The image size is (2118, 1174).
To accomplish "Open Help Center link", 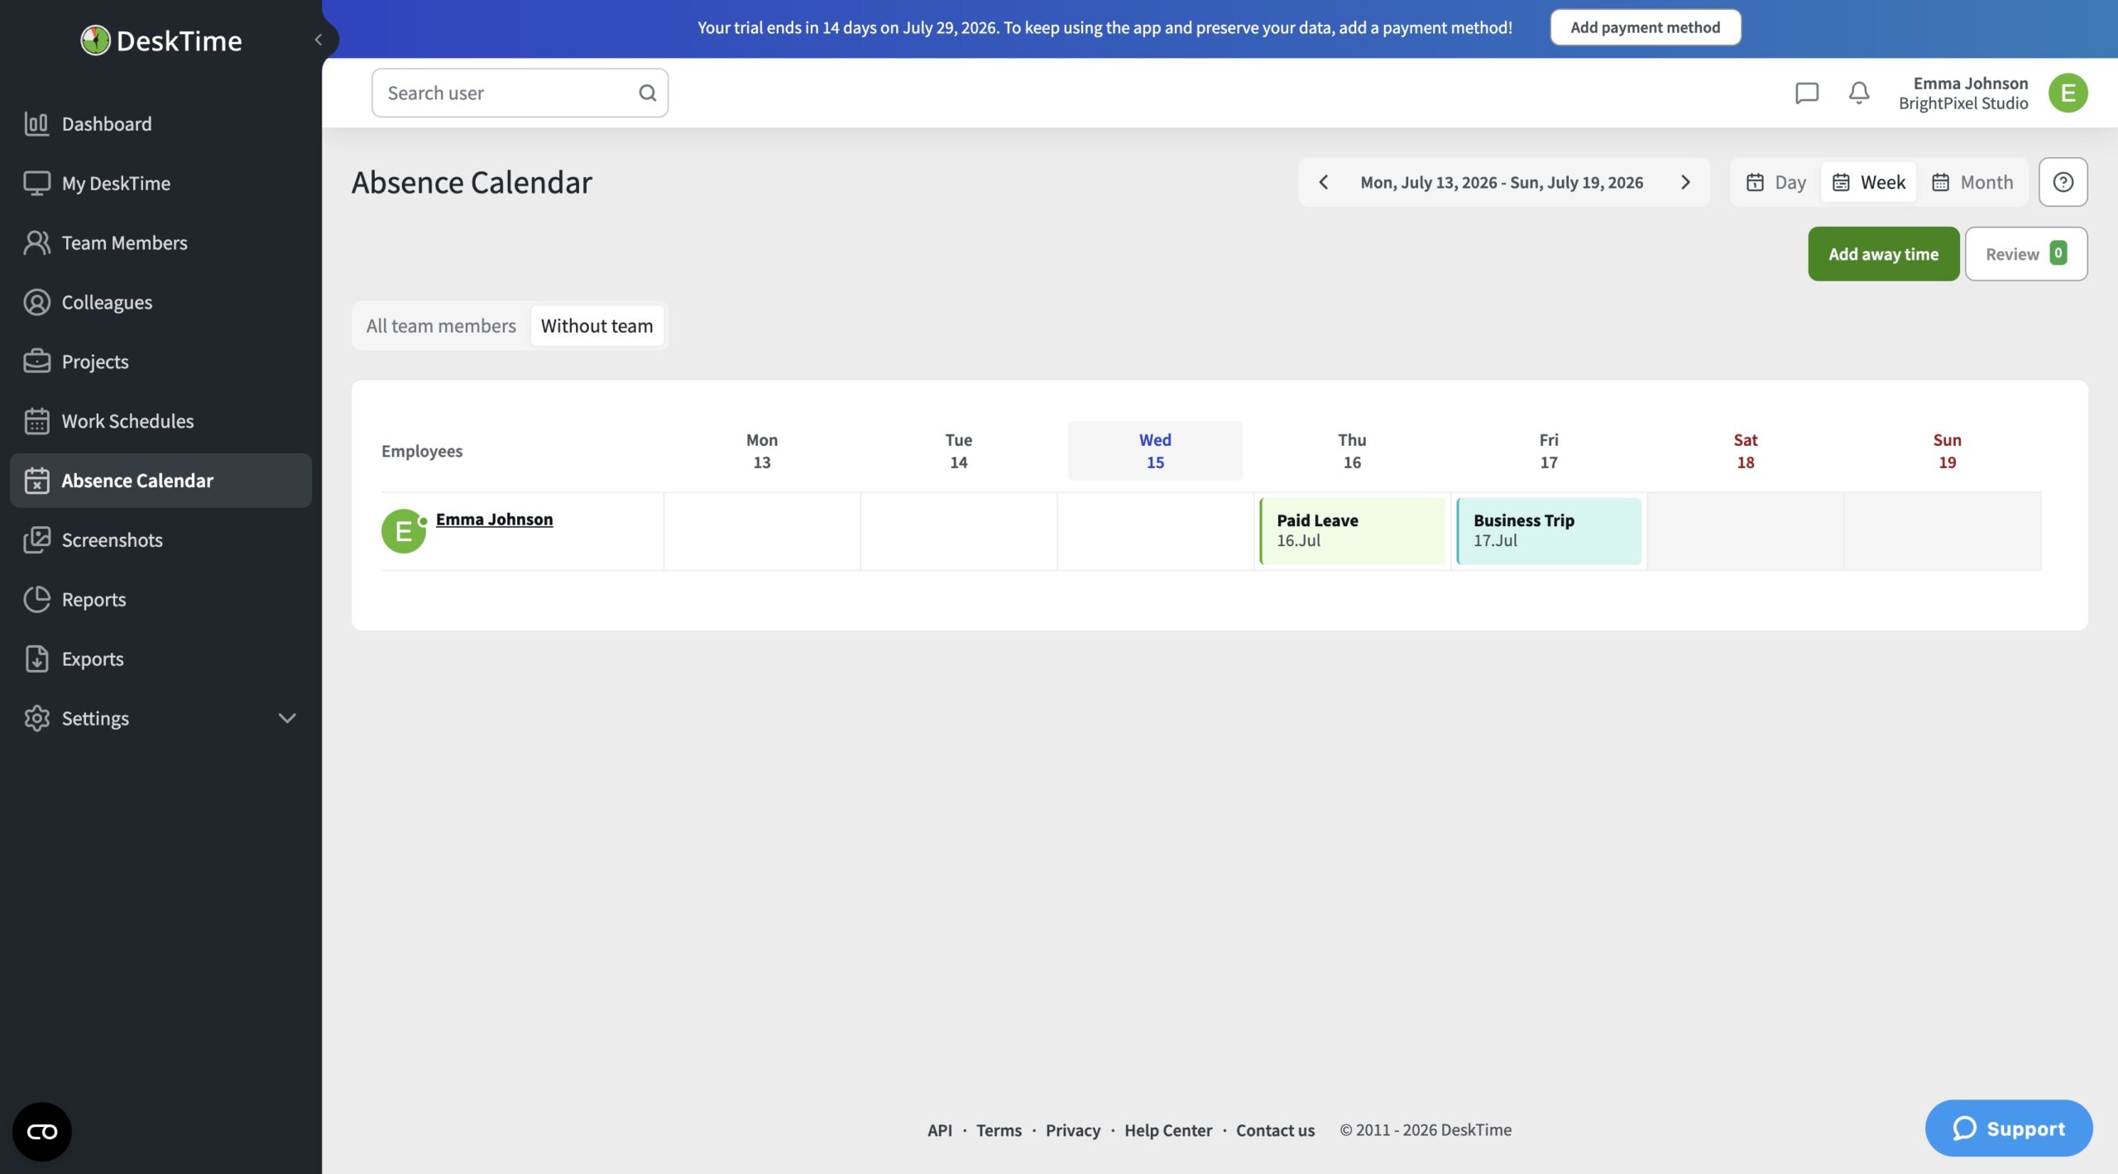I will pyautogui.click(x=1167, y=1130).
